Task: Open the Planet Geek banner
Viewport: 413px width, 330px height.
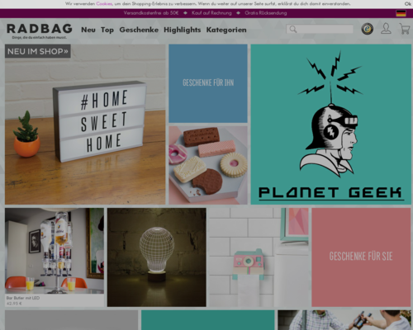Action: 331,125
